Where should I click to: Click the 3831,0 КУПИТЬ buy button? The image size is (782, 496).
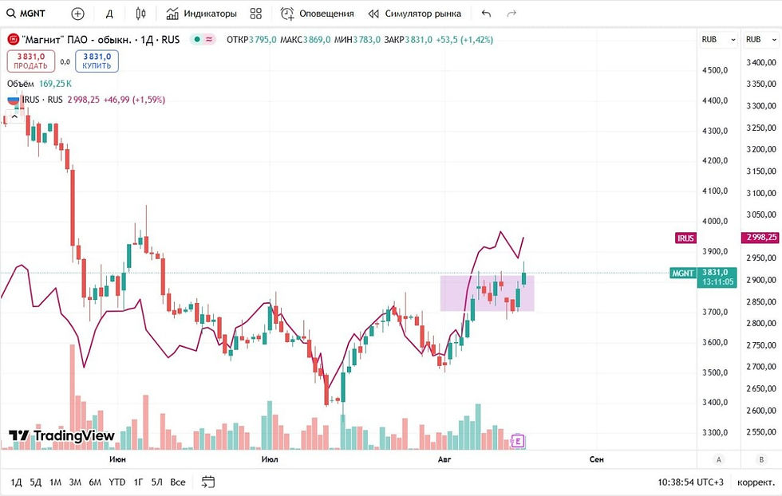[x=97, y=61]
